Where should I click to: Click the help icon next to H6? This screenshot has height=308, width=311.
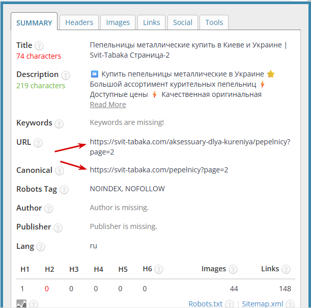tap(159, 269)
